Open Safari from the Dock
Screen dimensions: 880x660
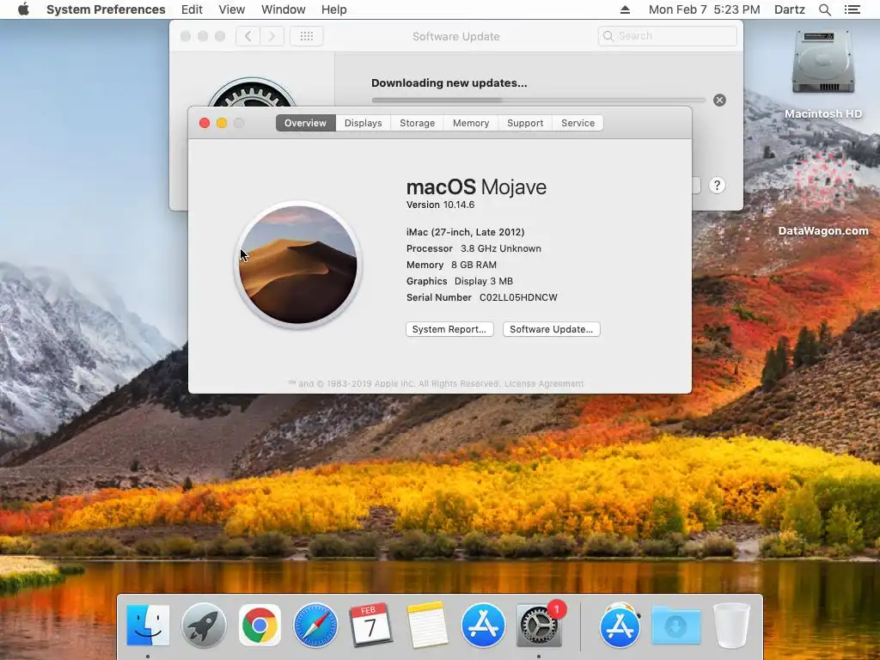click(315, 625)
